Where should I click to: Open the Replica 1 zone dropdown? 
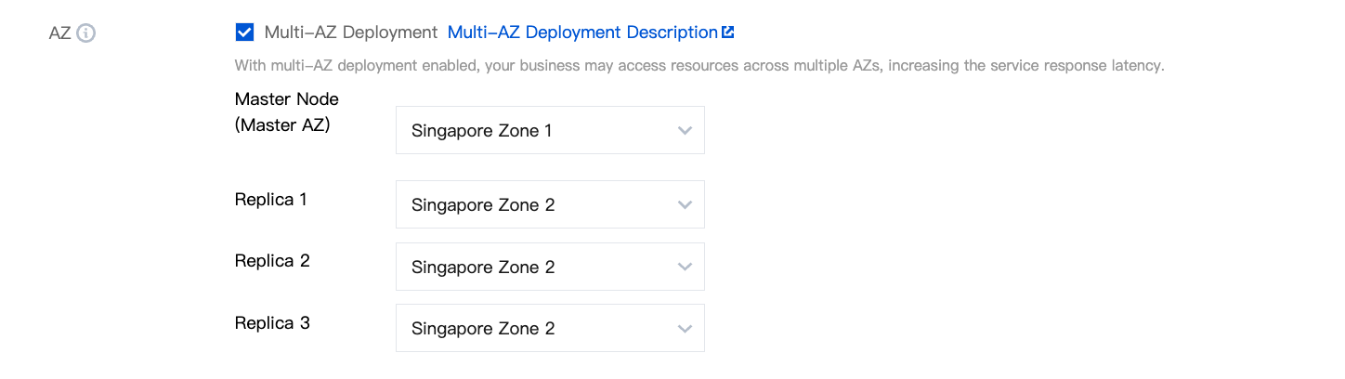click(549, 205)
